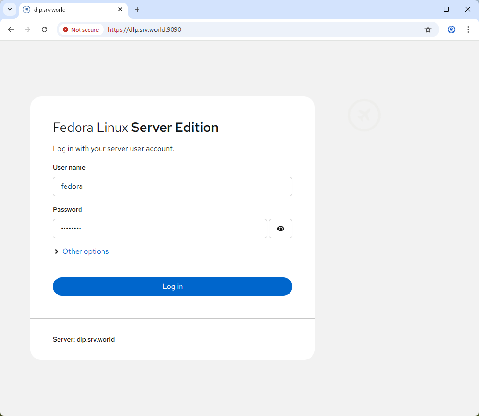Click the Not secure warning badge
479x416 pixels.
pyautogui.click(x=81, y=29)
